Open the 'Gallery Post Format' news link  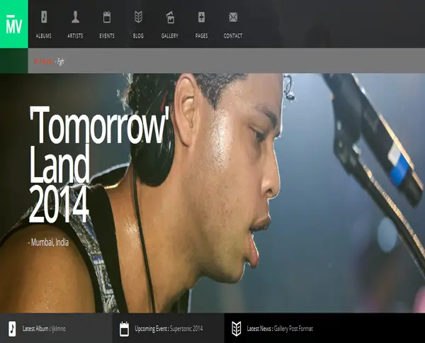[x=293, y=329]
